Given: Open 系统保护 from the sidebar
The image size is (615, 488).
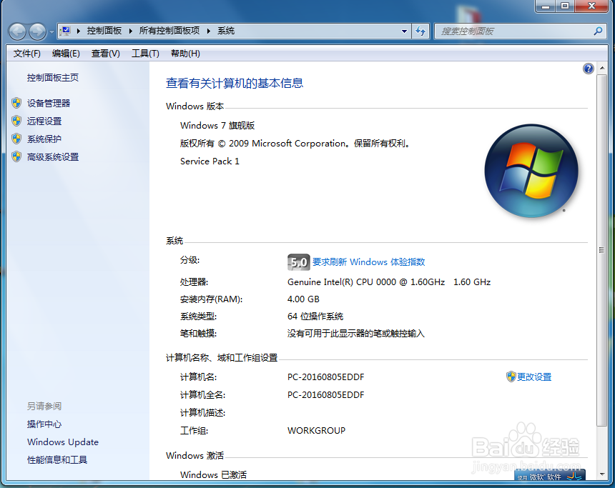Looking at the screenshot, I should coord(44,139).
